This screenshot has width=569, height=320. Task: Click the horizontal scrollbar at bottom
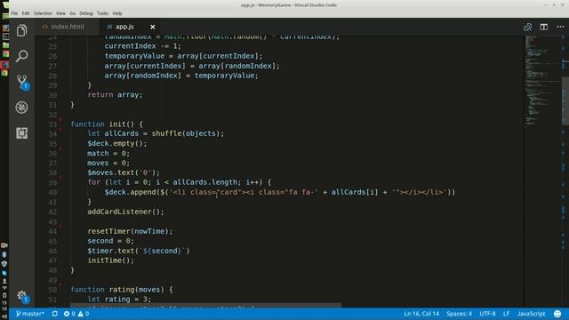205,306
